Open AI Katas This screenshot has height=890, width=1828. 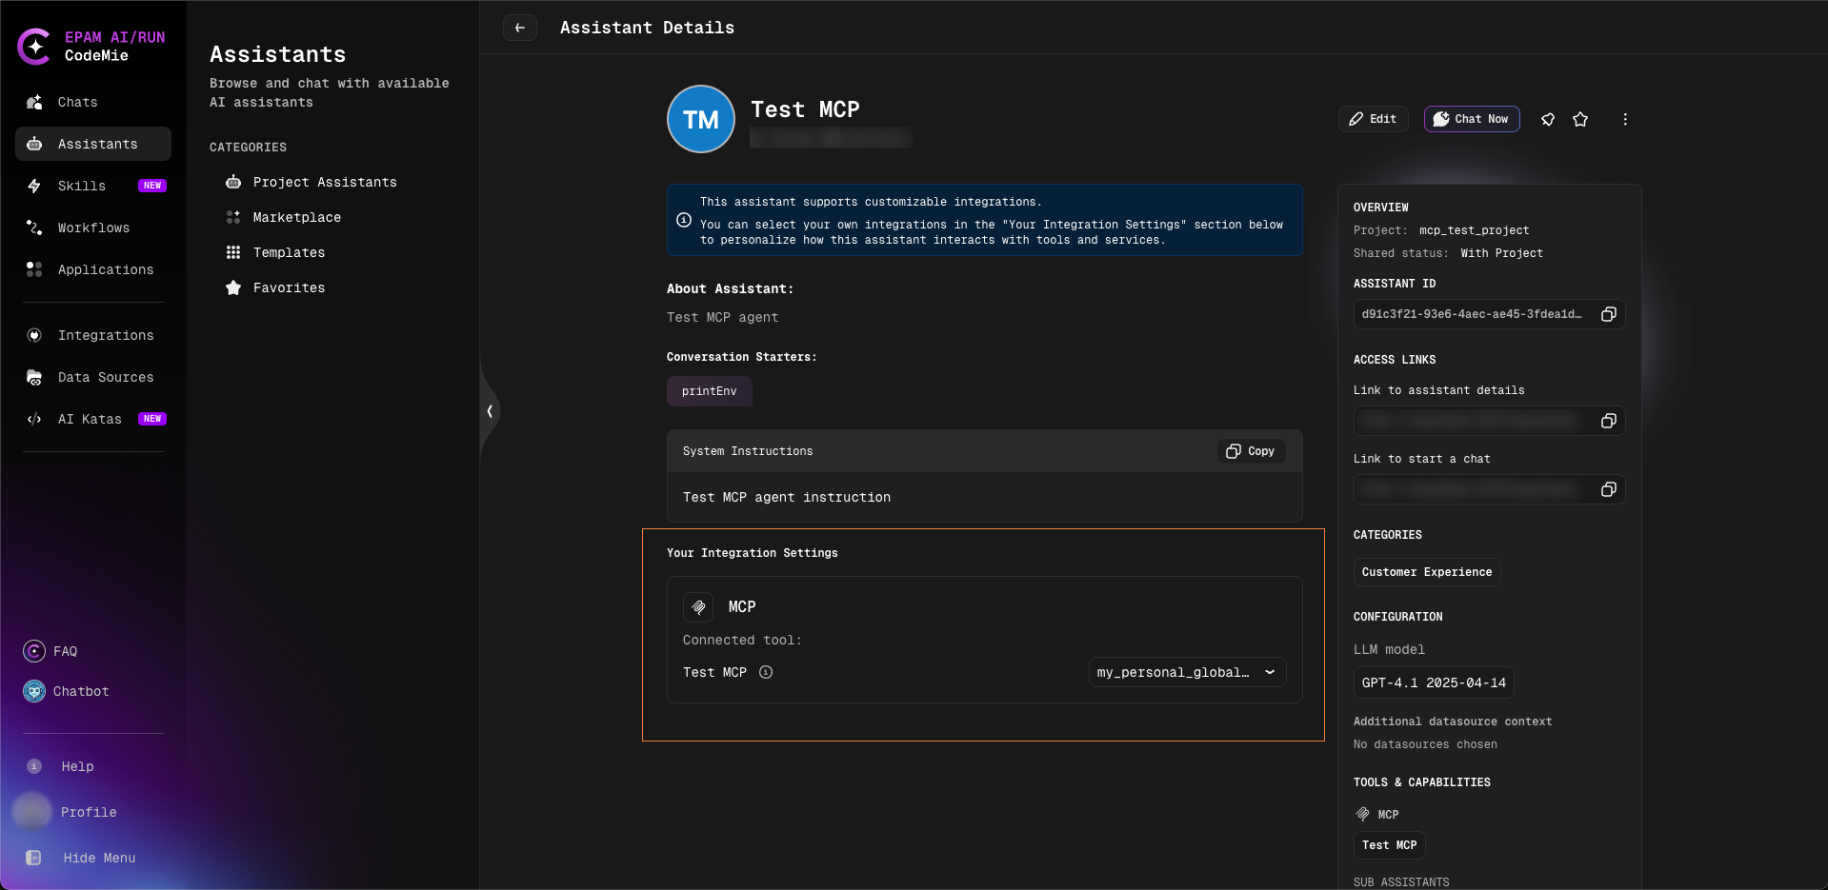click(93, 419)
